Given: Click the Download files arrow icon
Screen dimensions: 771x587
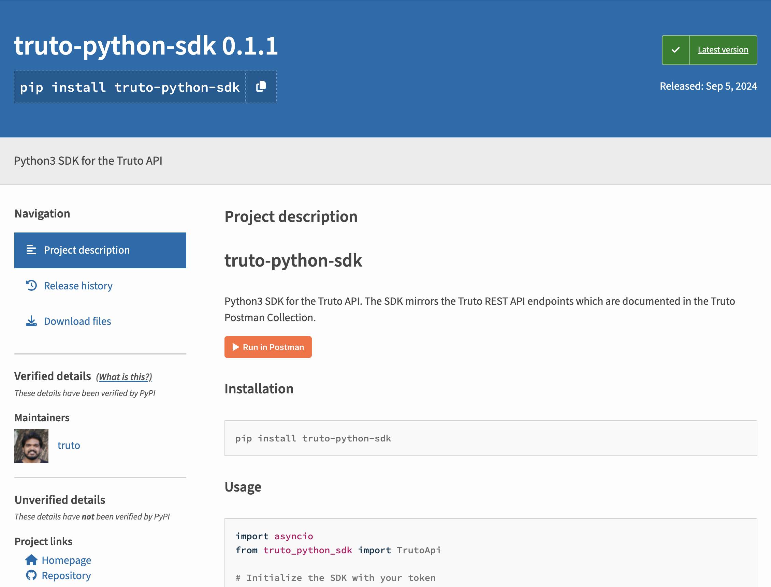Looking at the screenshot, I should pos(31,321).
